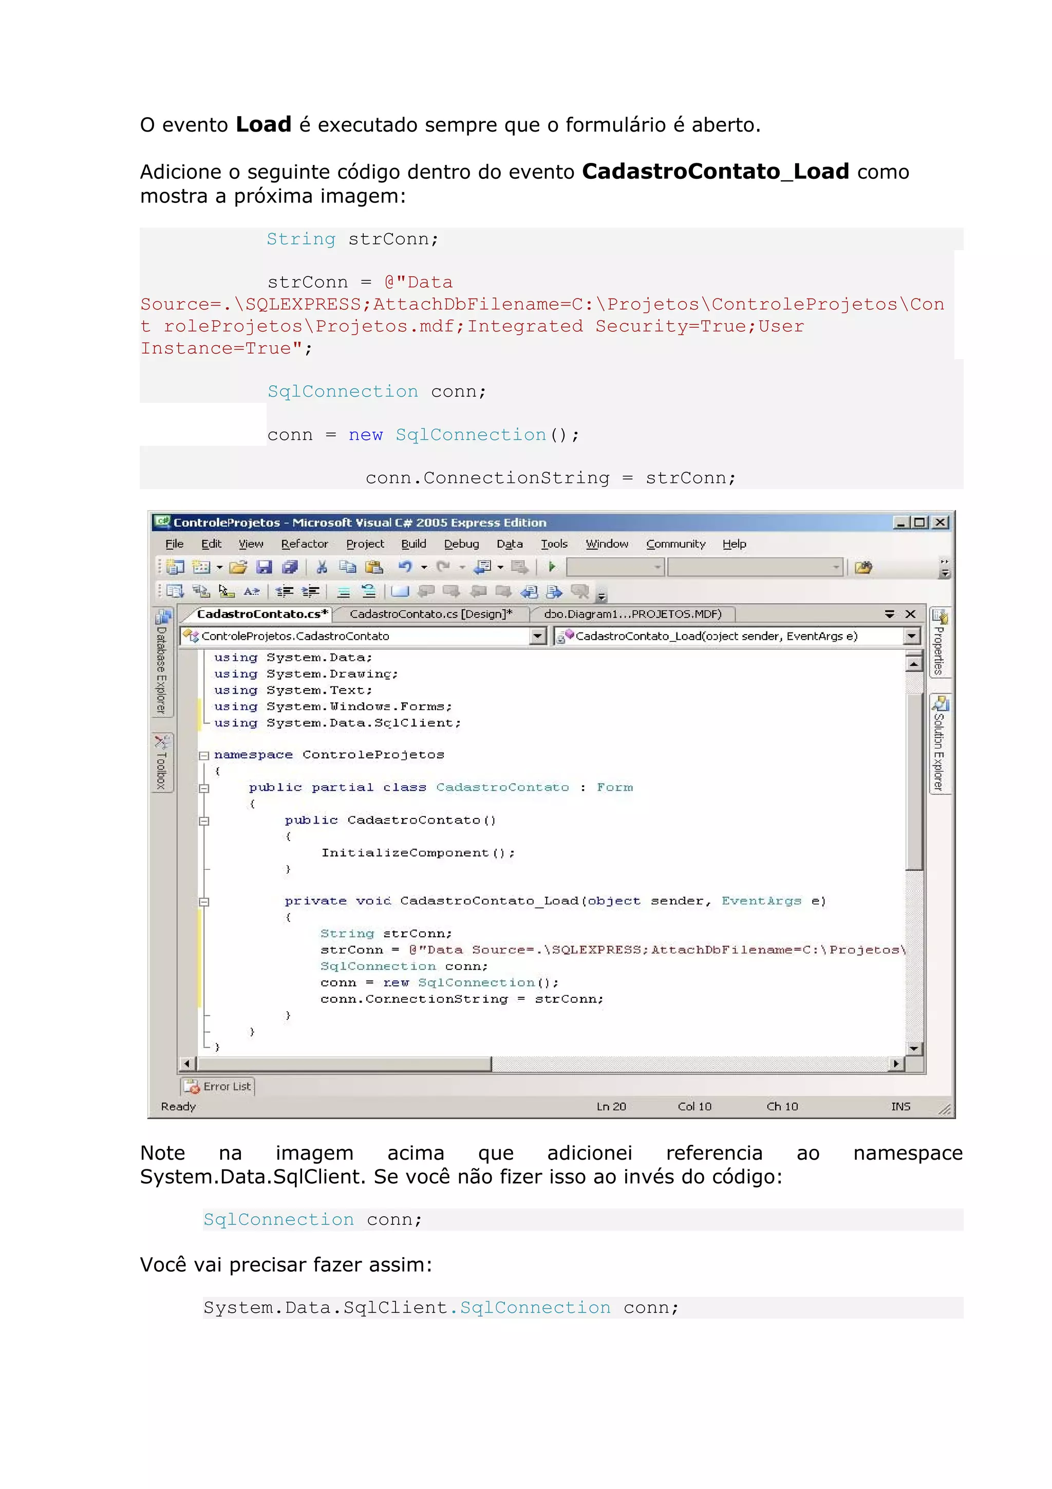Open the Error List panel
The width and height of the screenshot is (1052, 1489).
click(x=218, y=1086)
